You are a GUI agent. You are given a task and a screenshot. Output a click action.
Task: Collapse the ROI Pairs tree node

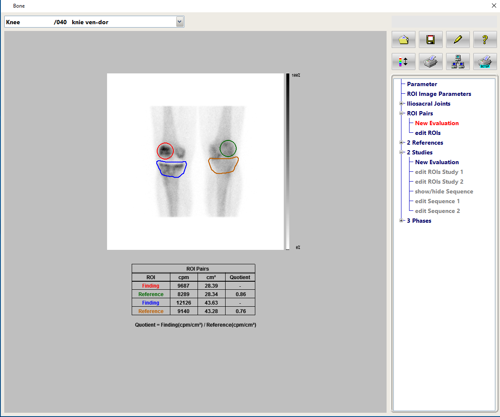(x=401, y=113)
